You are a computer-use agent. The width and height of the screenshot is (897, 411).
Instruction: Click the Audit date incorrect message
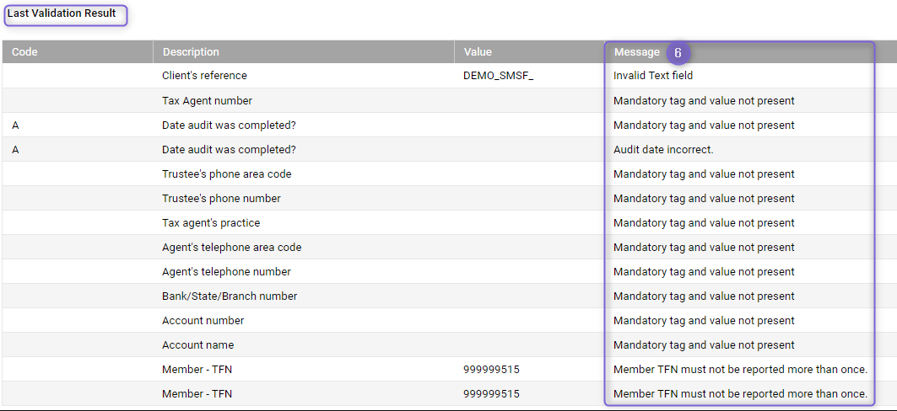(x=663, y=150)
